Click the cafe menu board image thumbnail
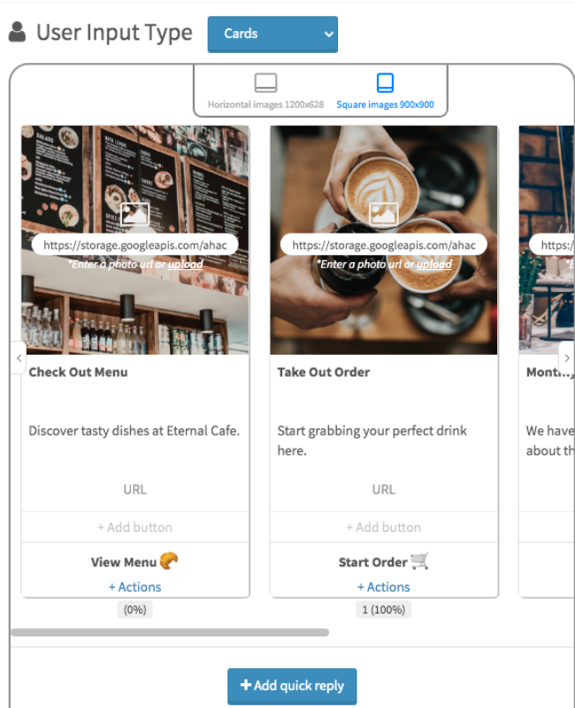The image size is (575, 708). (x=135, y=240)
